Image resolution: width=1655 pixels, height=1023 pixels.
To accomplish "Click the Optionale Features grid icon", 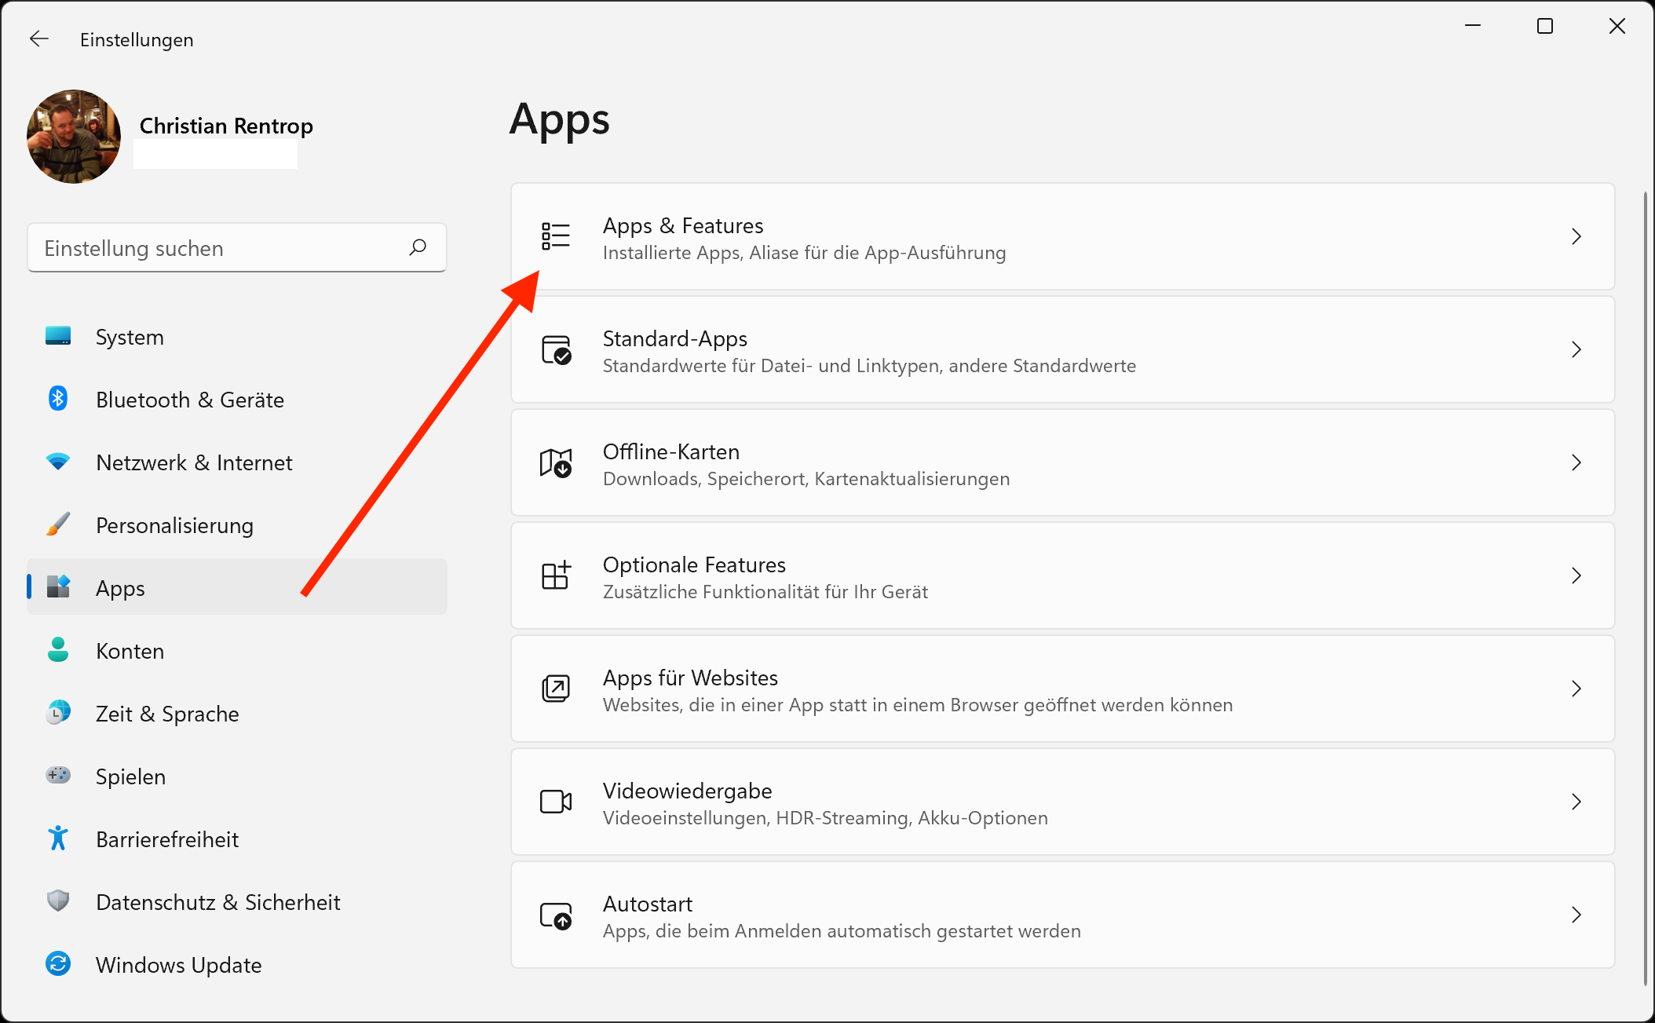I will [x=556, y=575].
